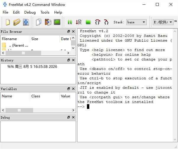
Task: Expand the toolbar overflow chevron
Action: click(x=176, y=21)
